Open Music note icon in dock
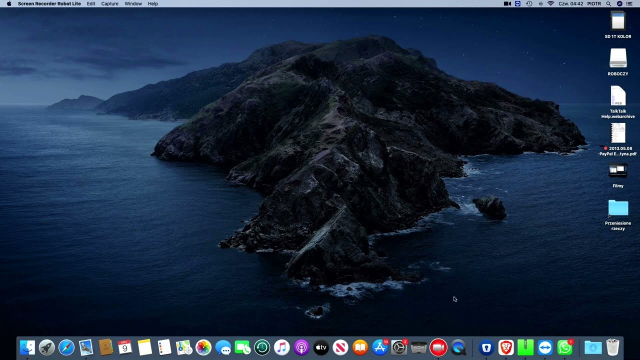640x360 pixels. point(282,347)
